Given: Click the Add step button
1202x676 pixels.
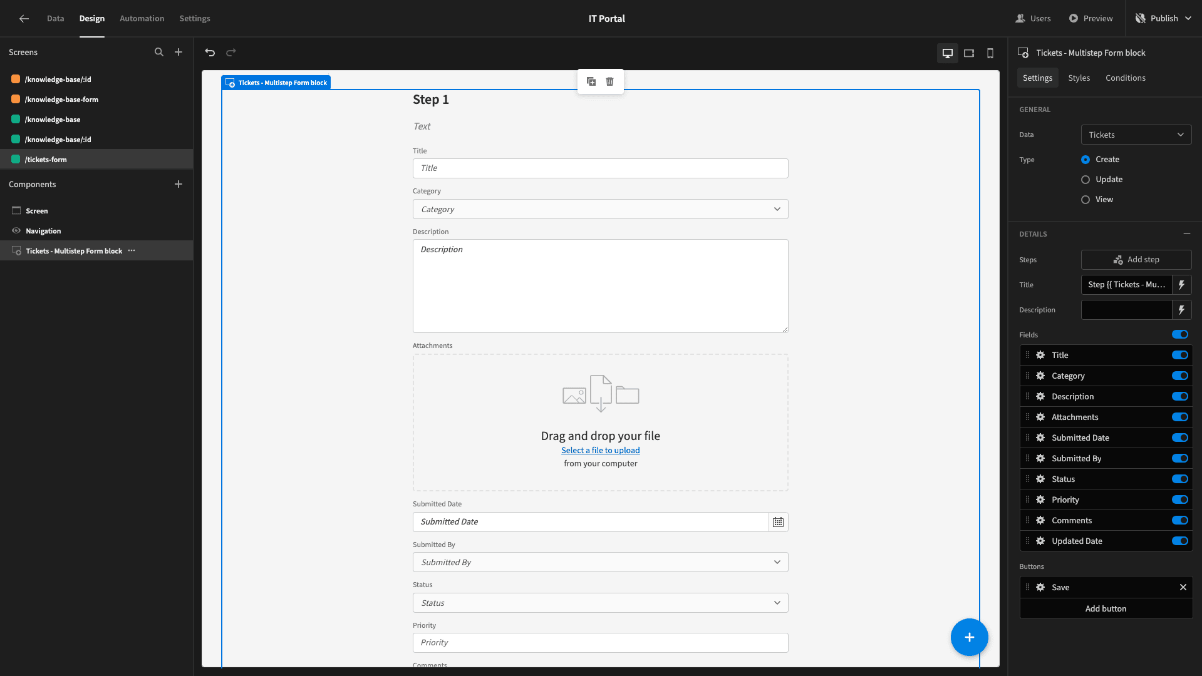Looking at the screenshot, I should click(x=1136, y=260).
